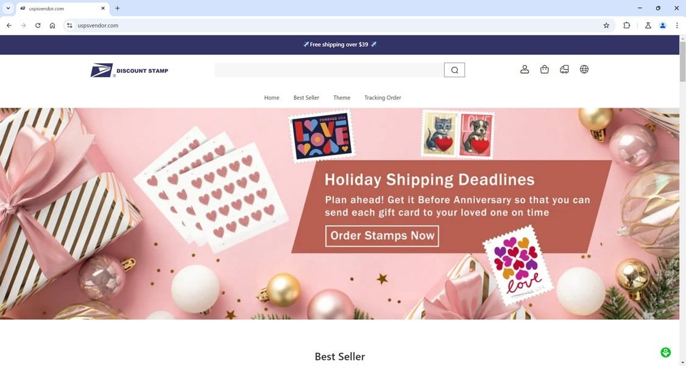Select the Theme navigation item
This screenshot has width=686, height=366.
(342, 98)
